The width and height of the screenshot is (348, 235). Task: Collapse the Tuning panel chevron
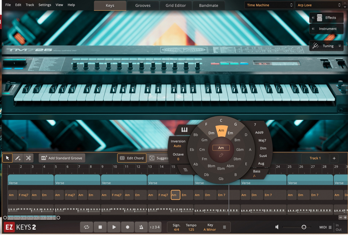(x=339, y=46)
